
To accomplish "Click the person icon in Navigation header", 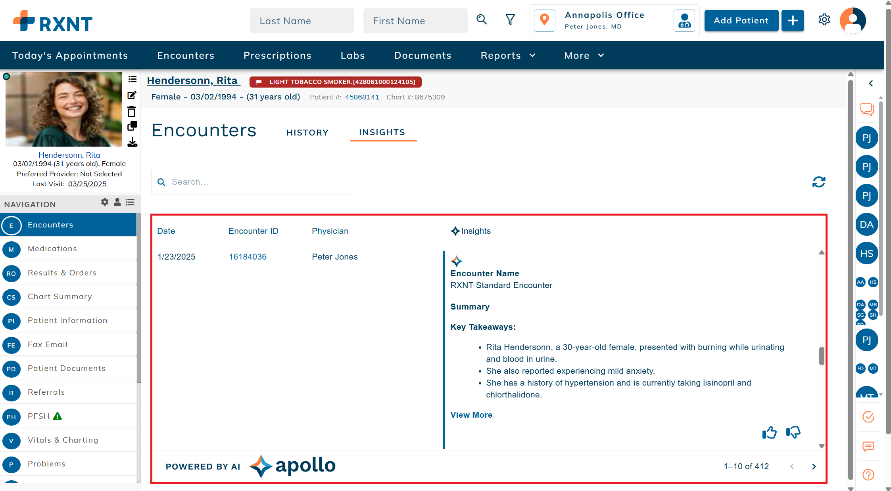I will 117,202.
